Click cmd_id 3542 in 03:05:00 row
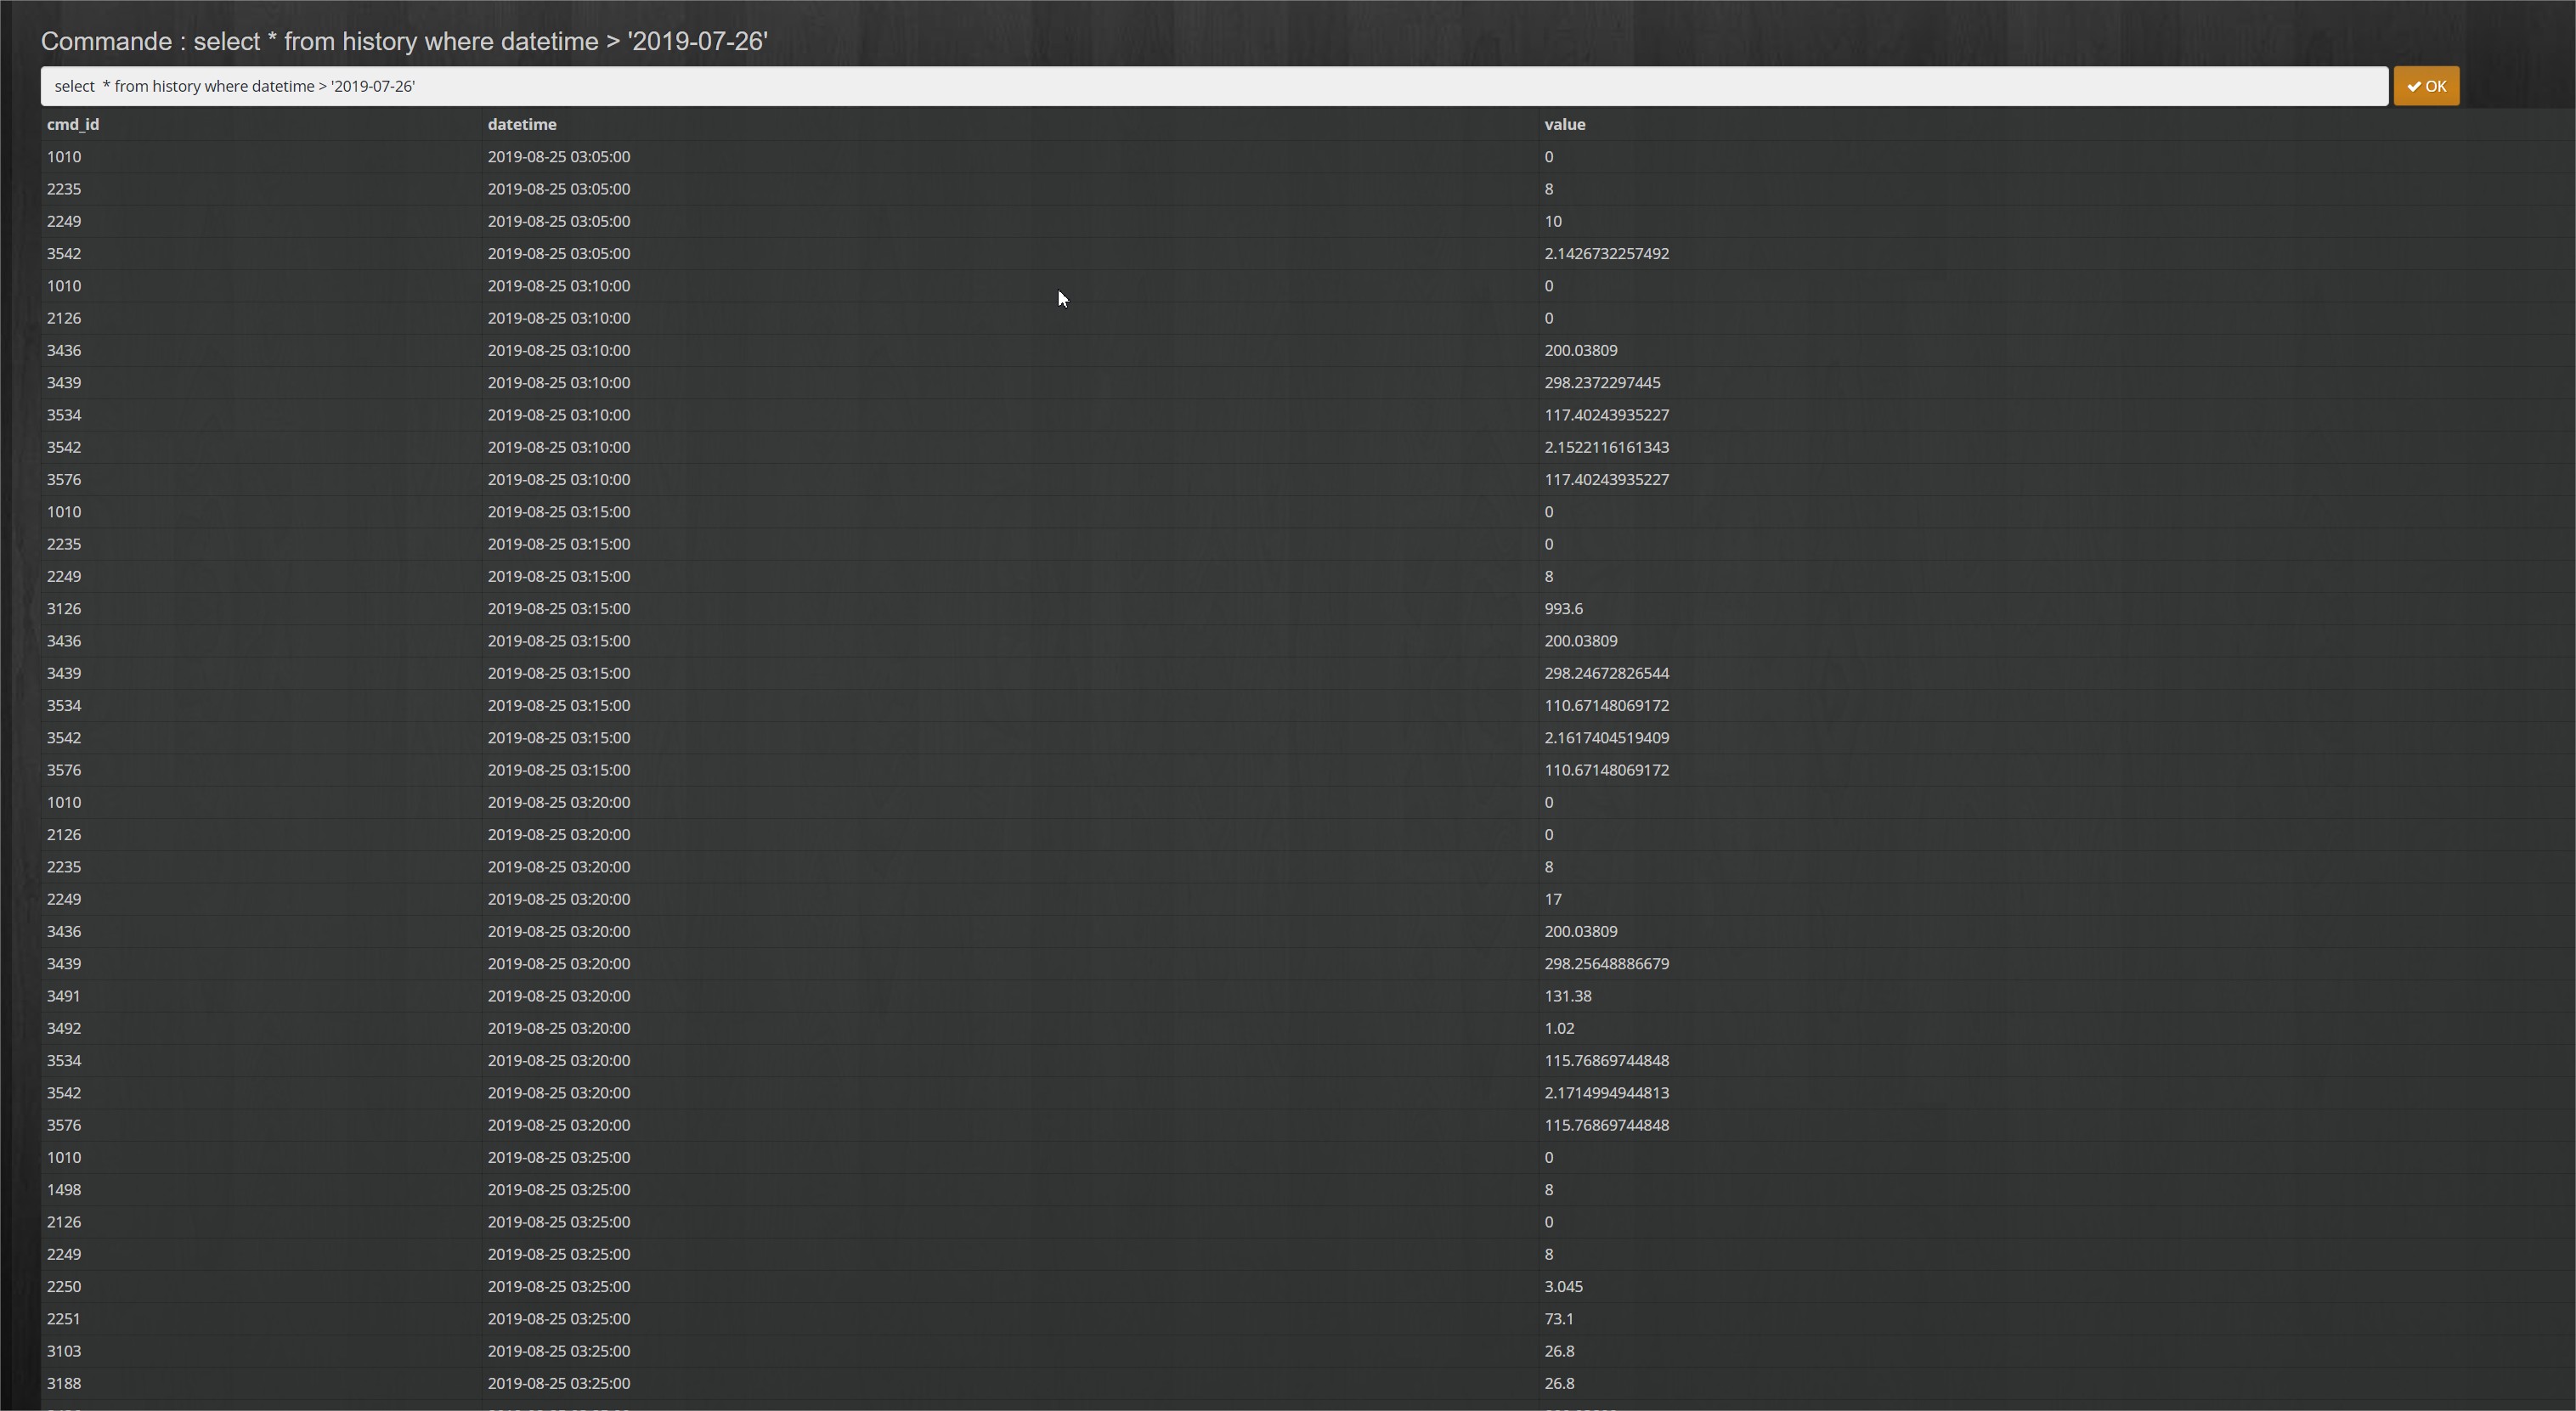 64,254
